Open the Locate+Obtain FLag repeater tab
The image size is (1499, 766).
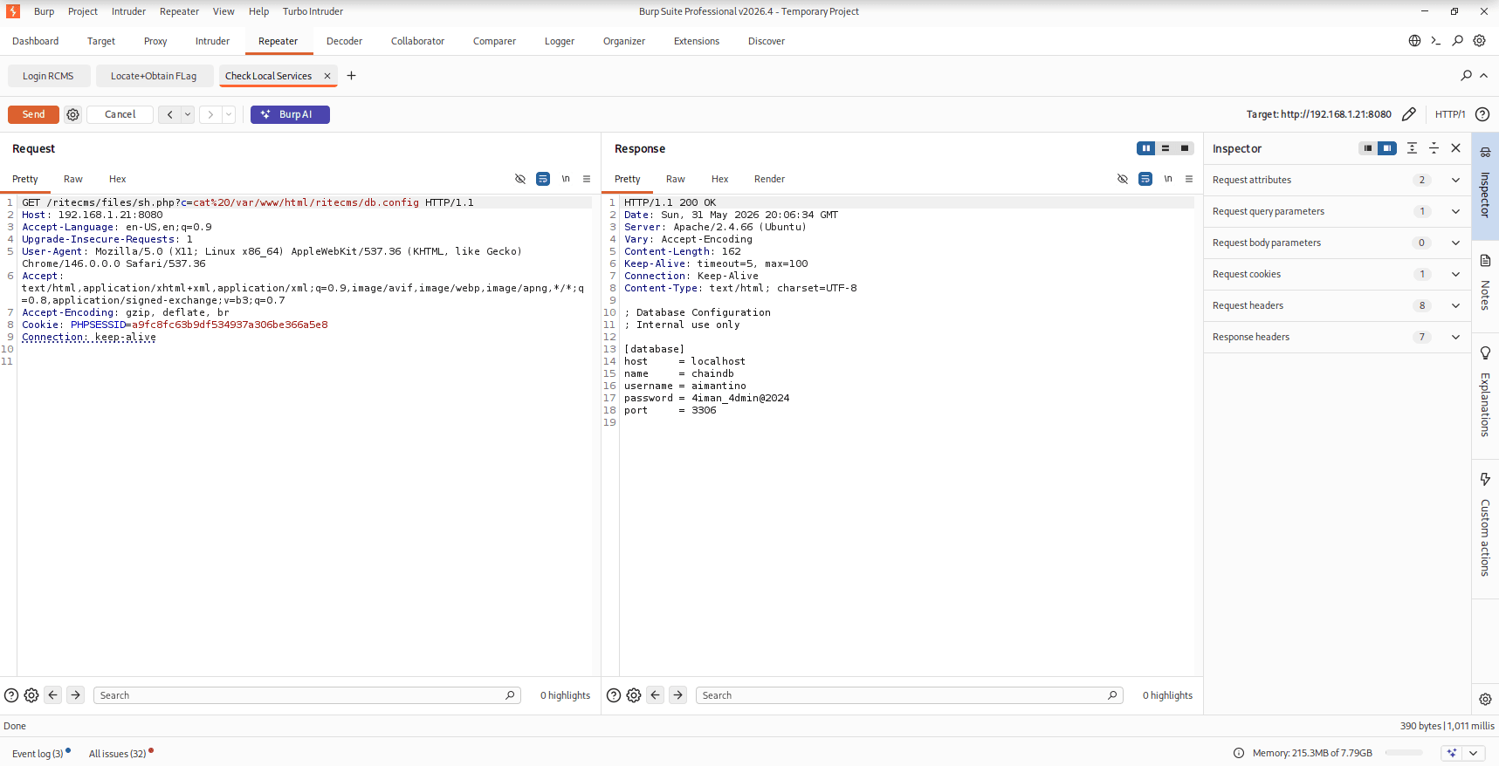[x=154, y=76]
